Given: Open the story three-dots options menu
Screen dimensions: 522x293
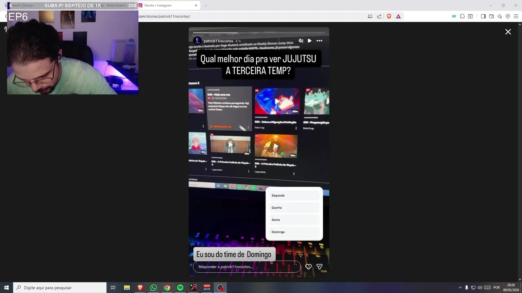Looking at the screenshot, I should tap(319, 41).
